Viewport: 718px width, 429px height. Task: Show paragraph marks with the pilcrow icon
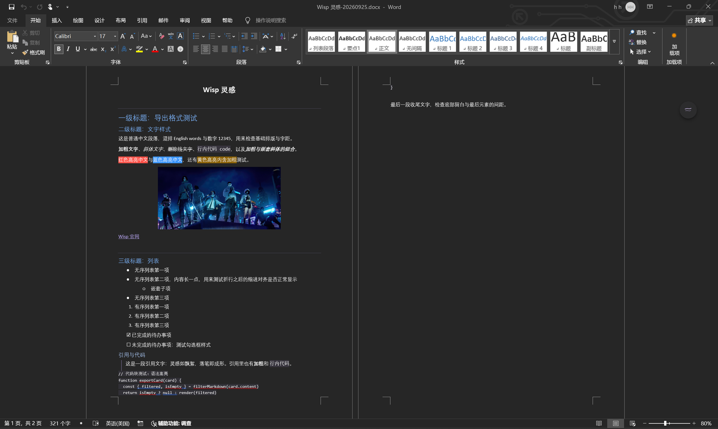pyautogui.click(x=294, y=36)
